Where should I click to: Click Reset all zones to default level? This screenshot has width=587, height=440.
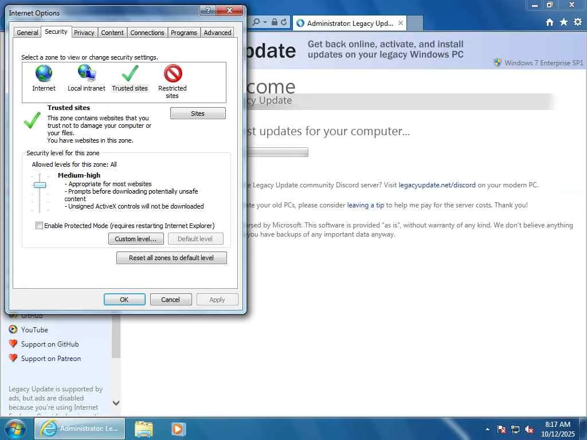[171, 258]
